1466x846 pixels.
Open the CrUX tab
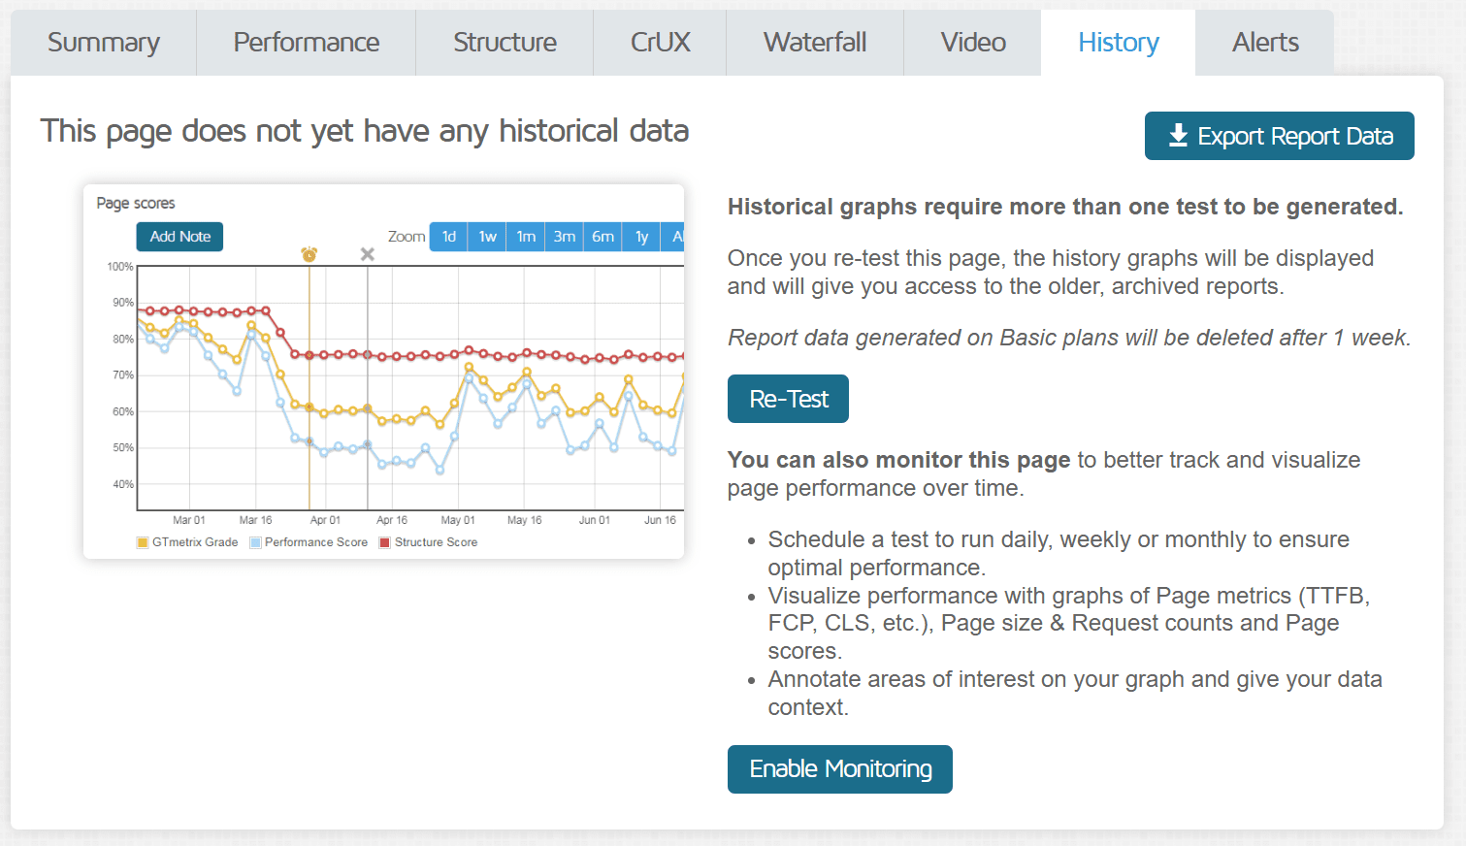[x=659, y=42]
